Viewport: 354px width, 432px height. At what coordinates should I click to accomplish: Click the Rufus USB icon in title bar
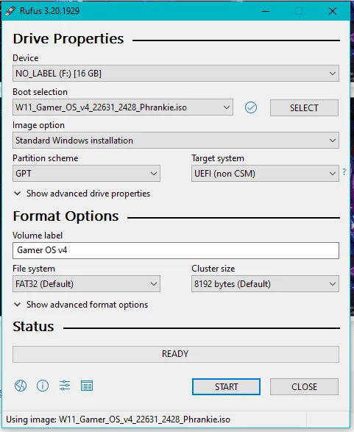(10, 11)
